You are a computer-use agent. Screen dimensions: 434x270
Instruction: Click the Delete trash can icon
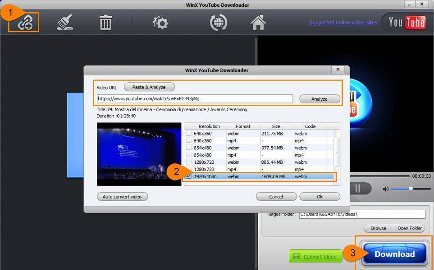(x=105, y=22)
